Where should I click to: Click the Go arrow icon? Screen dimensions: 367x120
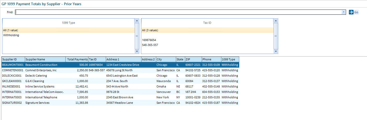(351, 12)
